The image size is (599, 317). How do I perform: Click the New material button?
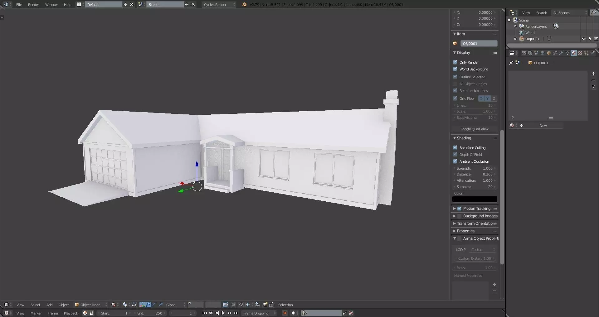(x=543, y=126)
